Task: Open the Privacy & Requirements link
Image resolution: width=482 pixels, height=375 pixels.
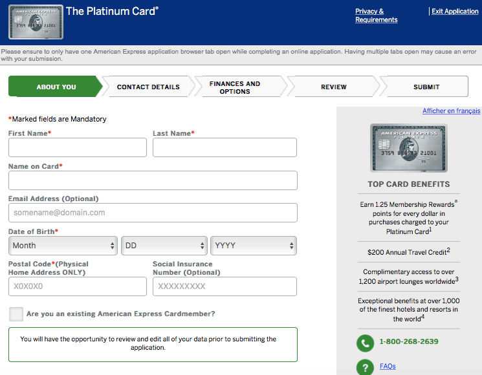Action: tap(376, 16)
